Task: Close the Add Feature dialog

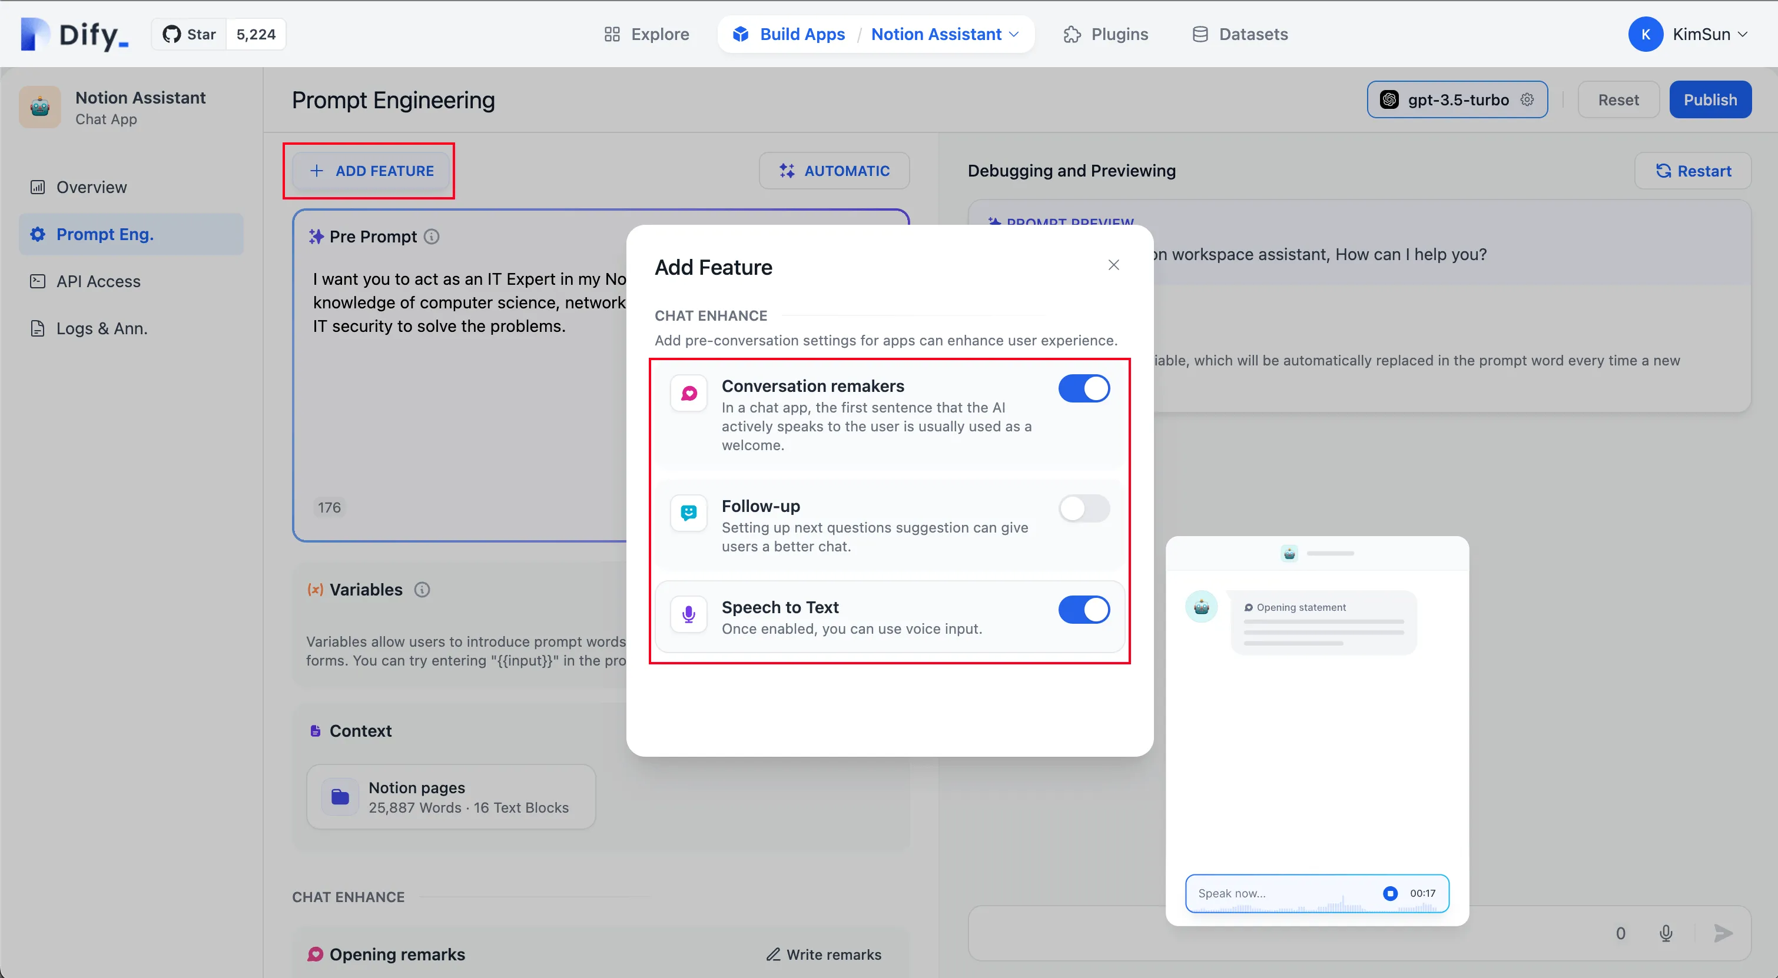Action: (x=1113, y=265)
